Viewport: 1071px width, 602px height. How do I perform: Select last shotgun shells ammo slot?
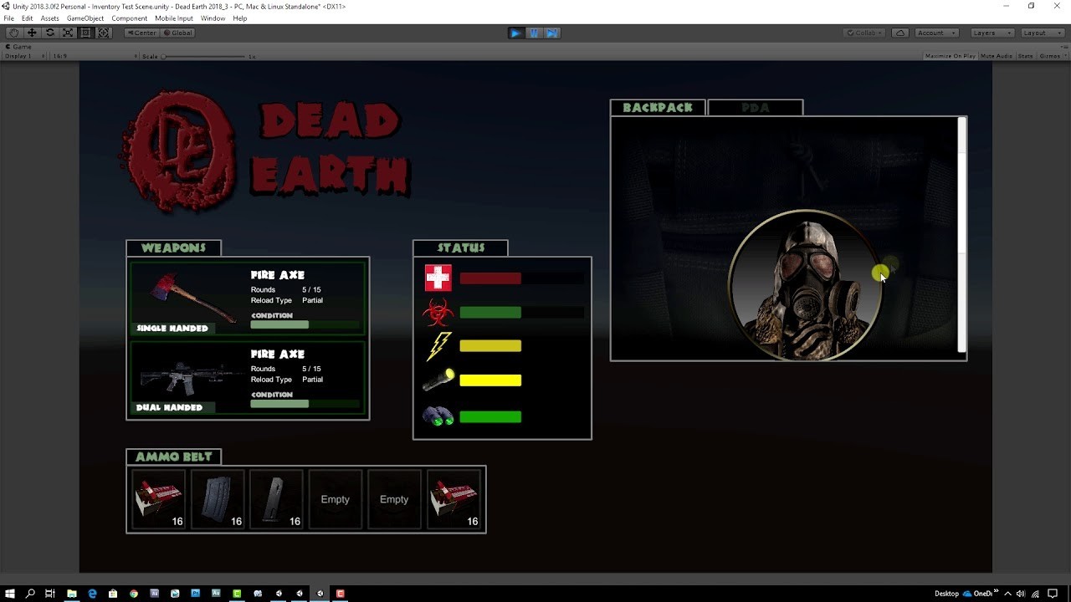pyautogui.click(x=454, y=499)
